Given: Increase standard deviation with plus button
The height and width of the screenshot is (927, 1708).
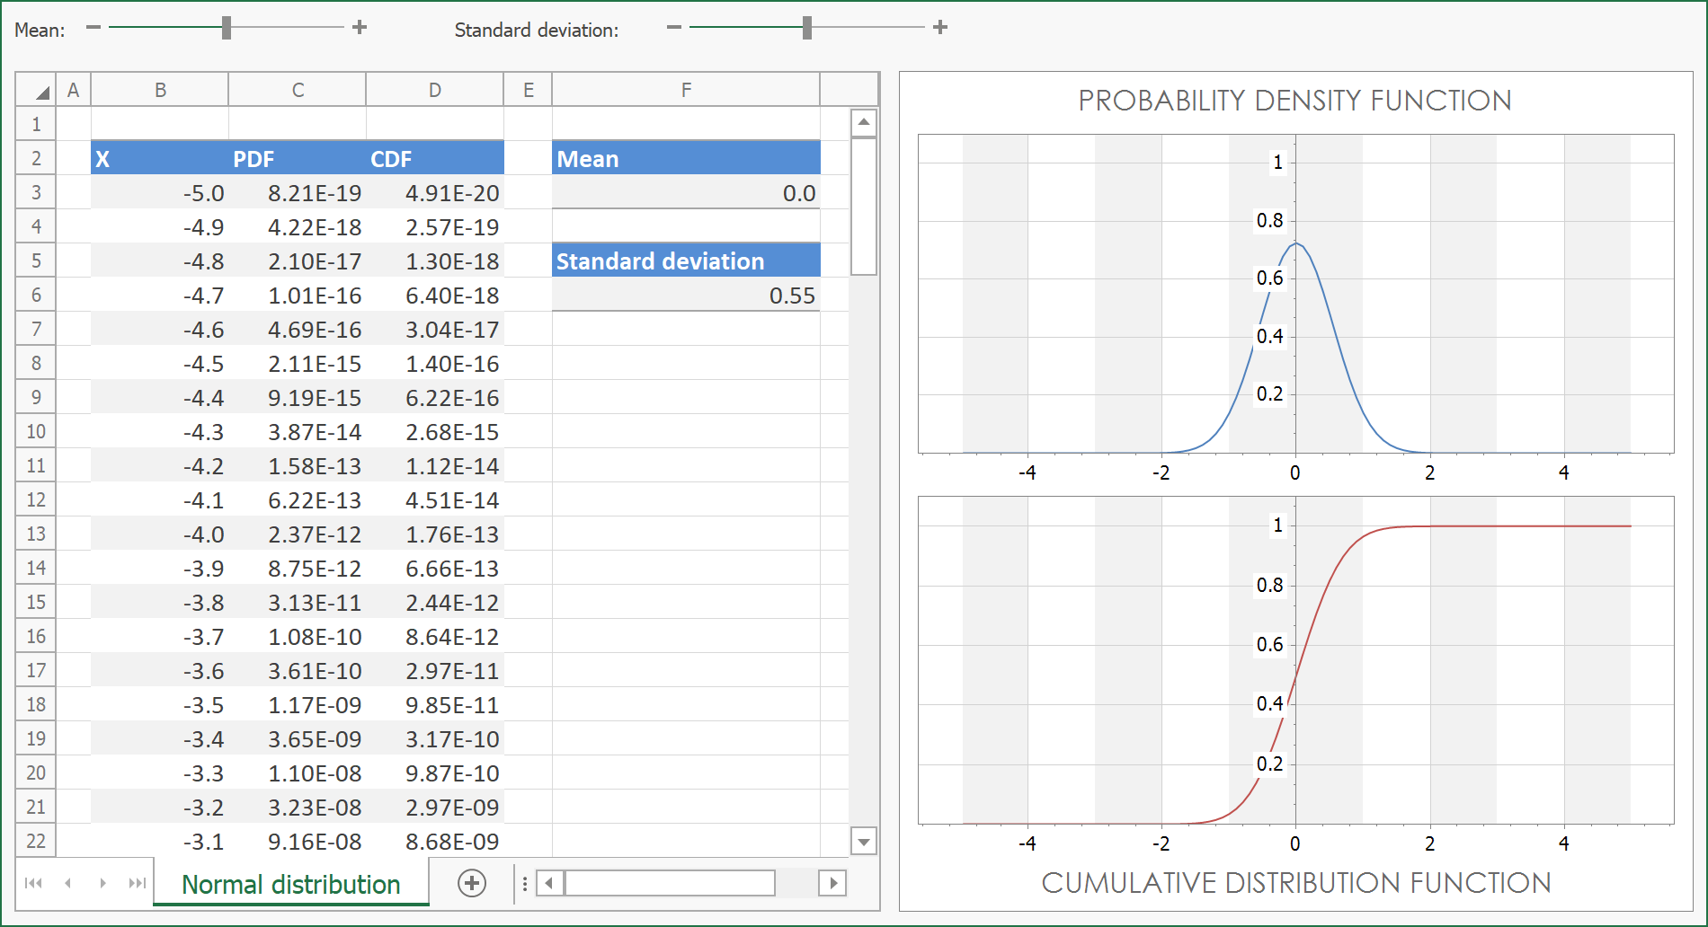Looking at the screenshot, I should click(940, 28).
